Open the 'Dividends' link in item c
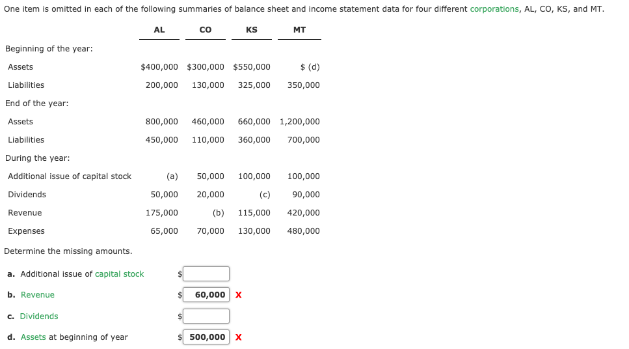This screenshot has width=629, height=349. click(39, 316)
